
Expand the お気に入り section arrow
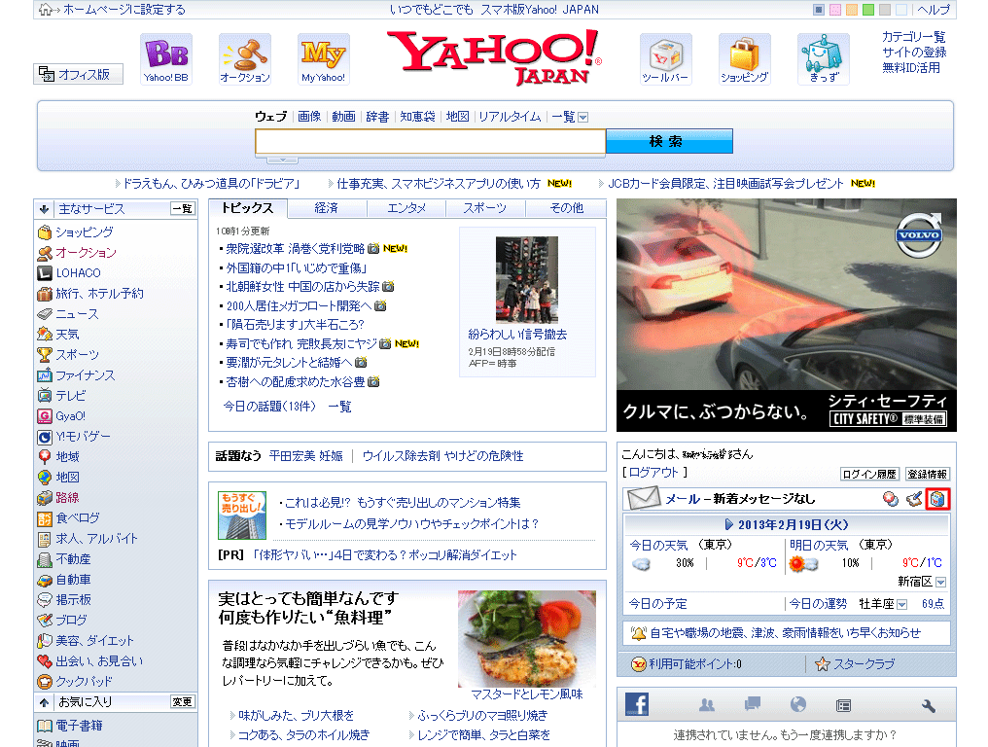[x=44, y=702]
